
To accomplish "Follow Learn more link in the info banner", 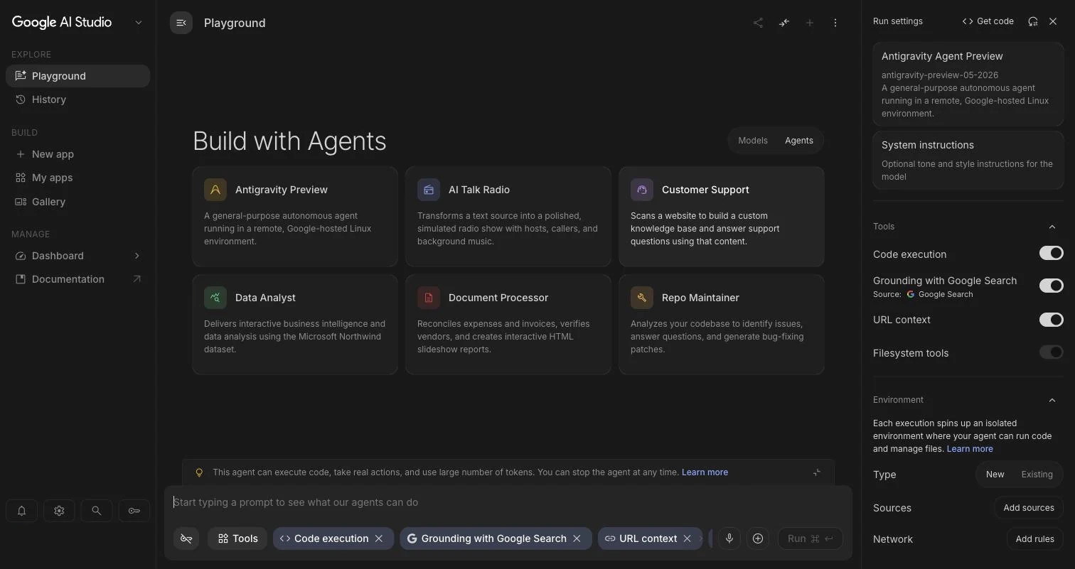I will pos(705,472).
